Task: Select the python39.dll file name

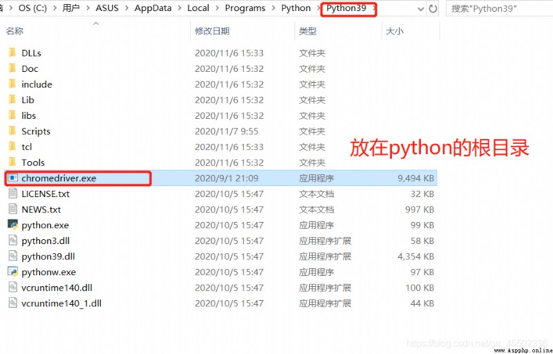Action: 48,257
